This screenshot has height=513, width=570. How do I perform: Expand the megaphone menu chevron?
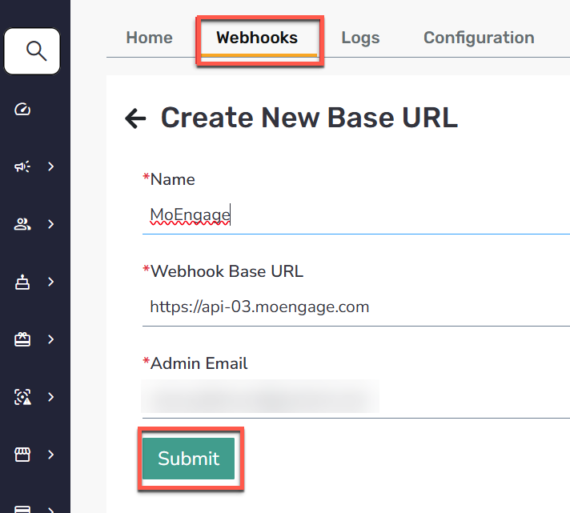[51, 166]
